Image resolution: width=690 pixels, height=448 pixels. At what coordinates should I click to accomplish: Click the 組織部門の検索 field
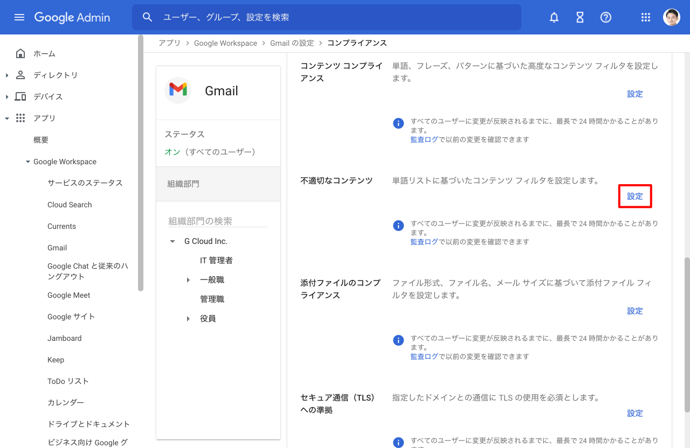click(218, 221)
